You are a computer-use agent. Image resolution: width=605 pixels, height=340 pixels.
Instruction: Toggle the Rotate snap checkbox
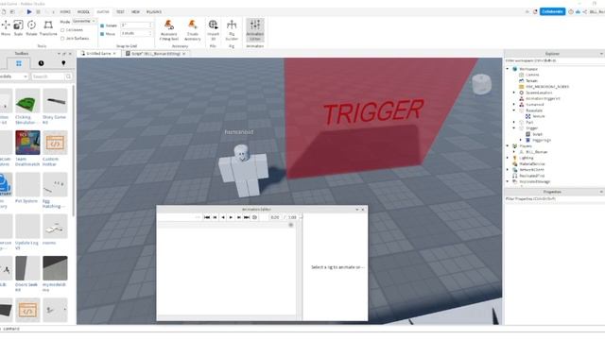(102, 25)
